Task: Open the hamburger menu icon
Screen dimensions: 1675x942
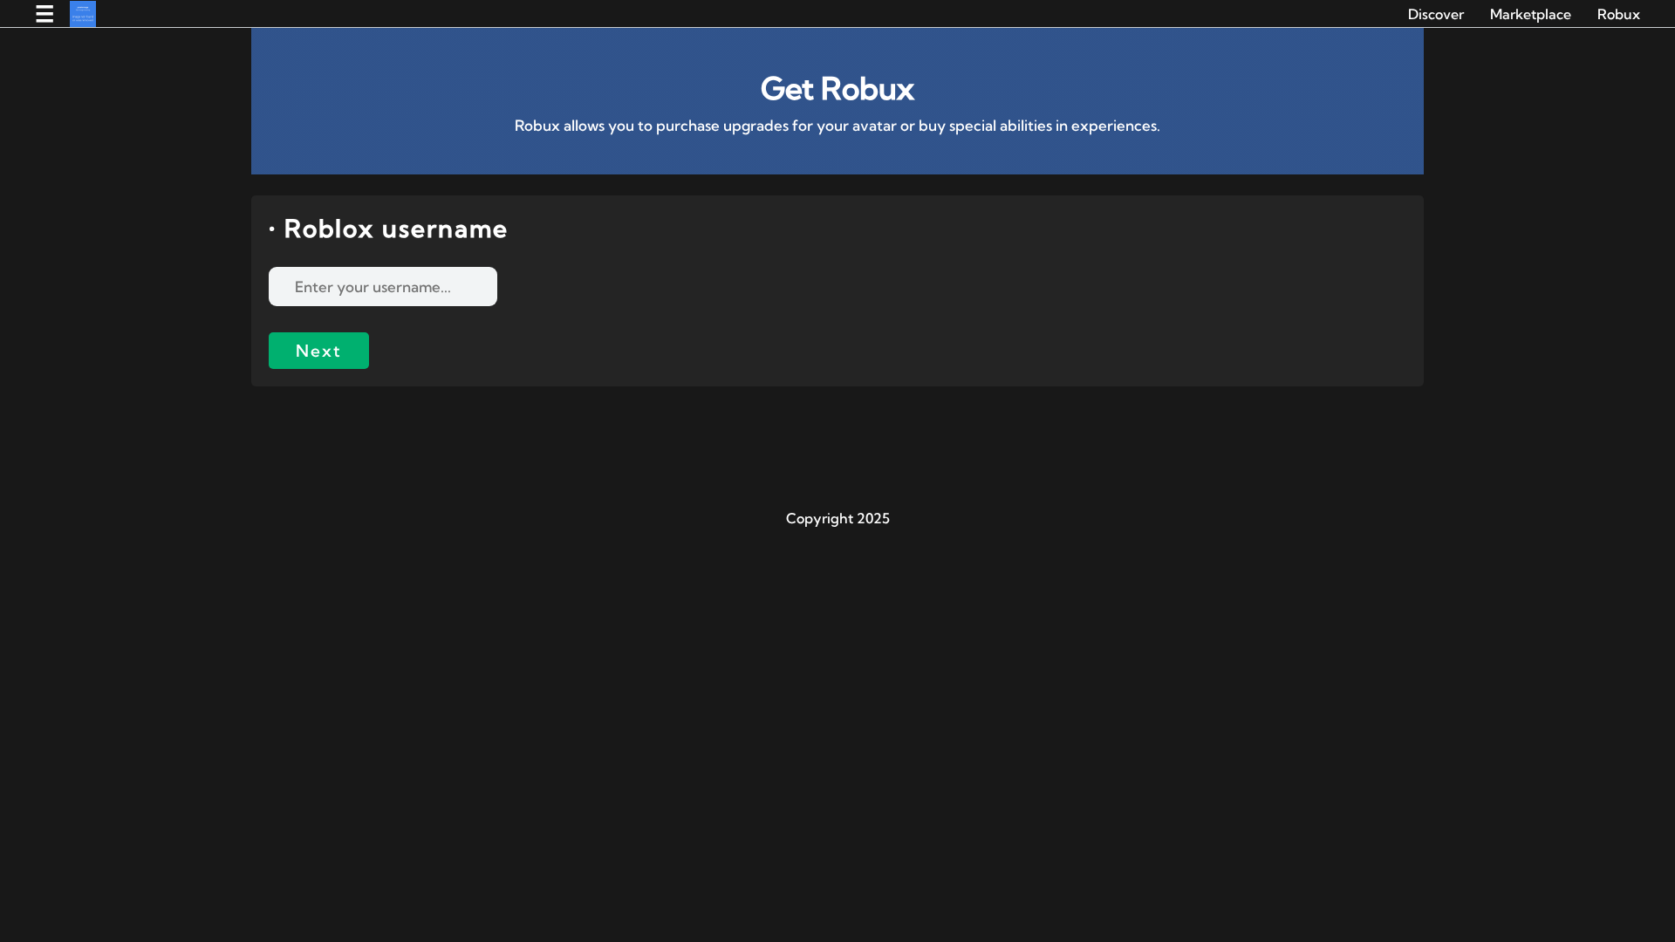Action: 44,14
